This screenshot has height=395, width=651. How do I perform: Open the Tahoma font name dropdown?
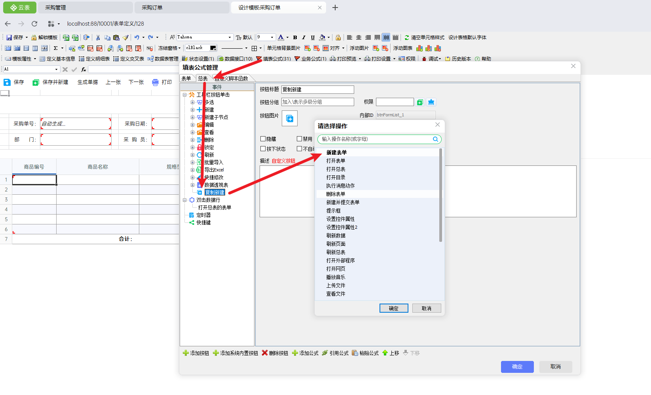(x=230, y=38)
